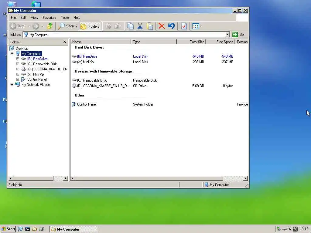Select Control Panel in the file list
This screenshot has height=233, width=311.
pos(87,104)
